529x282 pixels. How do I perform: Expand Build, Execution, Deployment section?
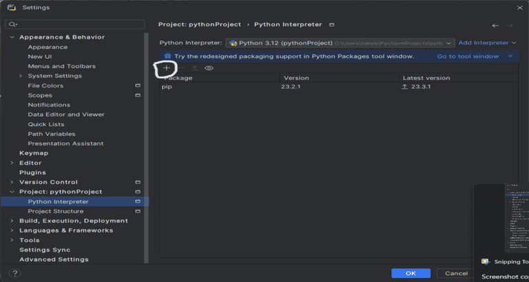12,221
